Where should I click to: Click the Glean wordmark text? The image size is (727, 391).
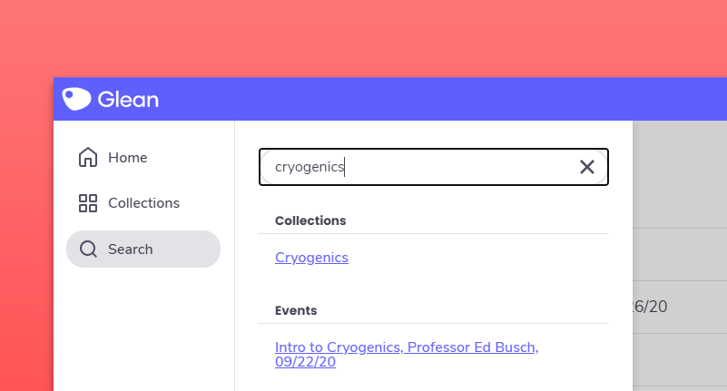127,100
